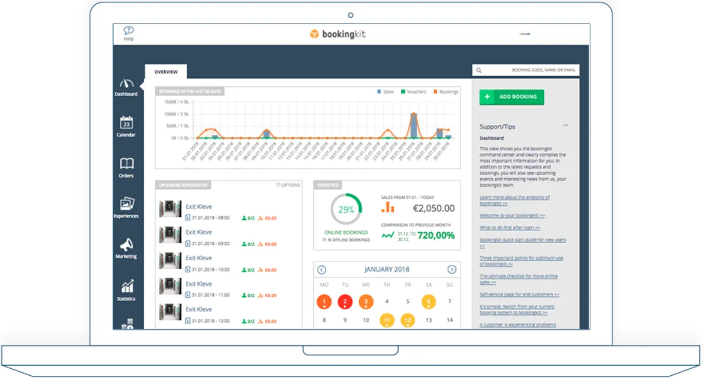Screen dimensions: 704x384
Task: Click the orange bar chart sales icon
Action: click(x=388, y=207)
